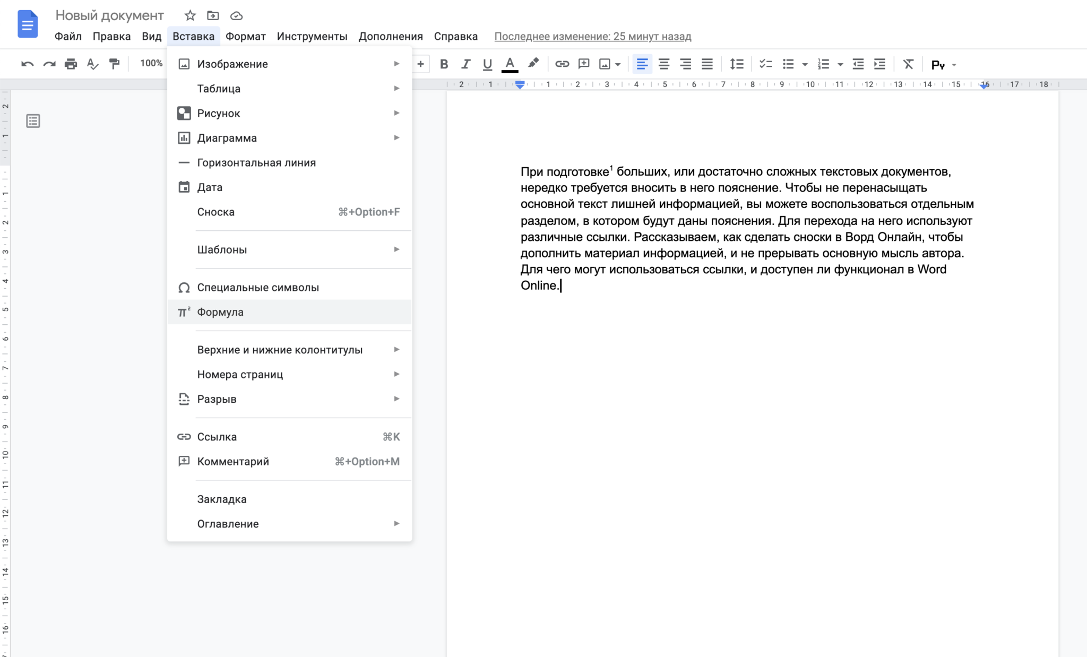1087x657 pixels.
Task: Expand Верхние и нижние колонтитулы submenu
Action: click(289, 350)
